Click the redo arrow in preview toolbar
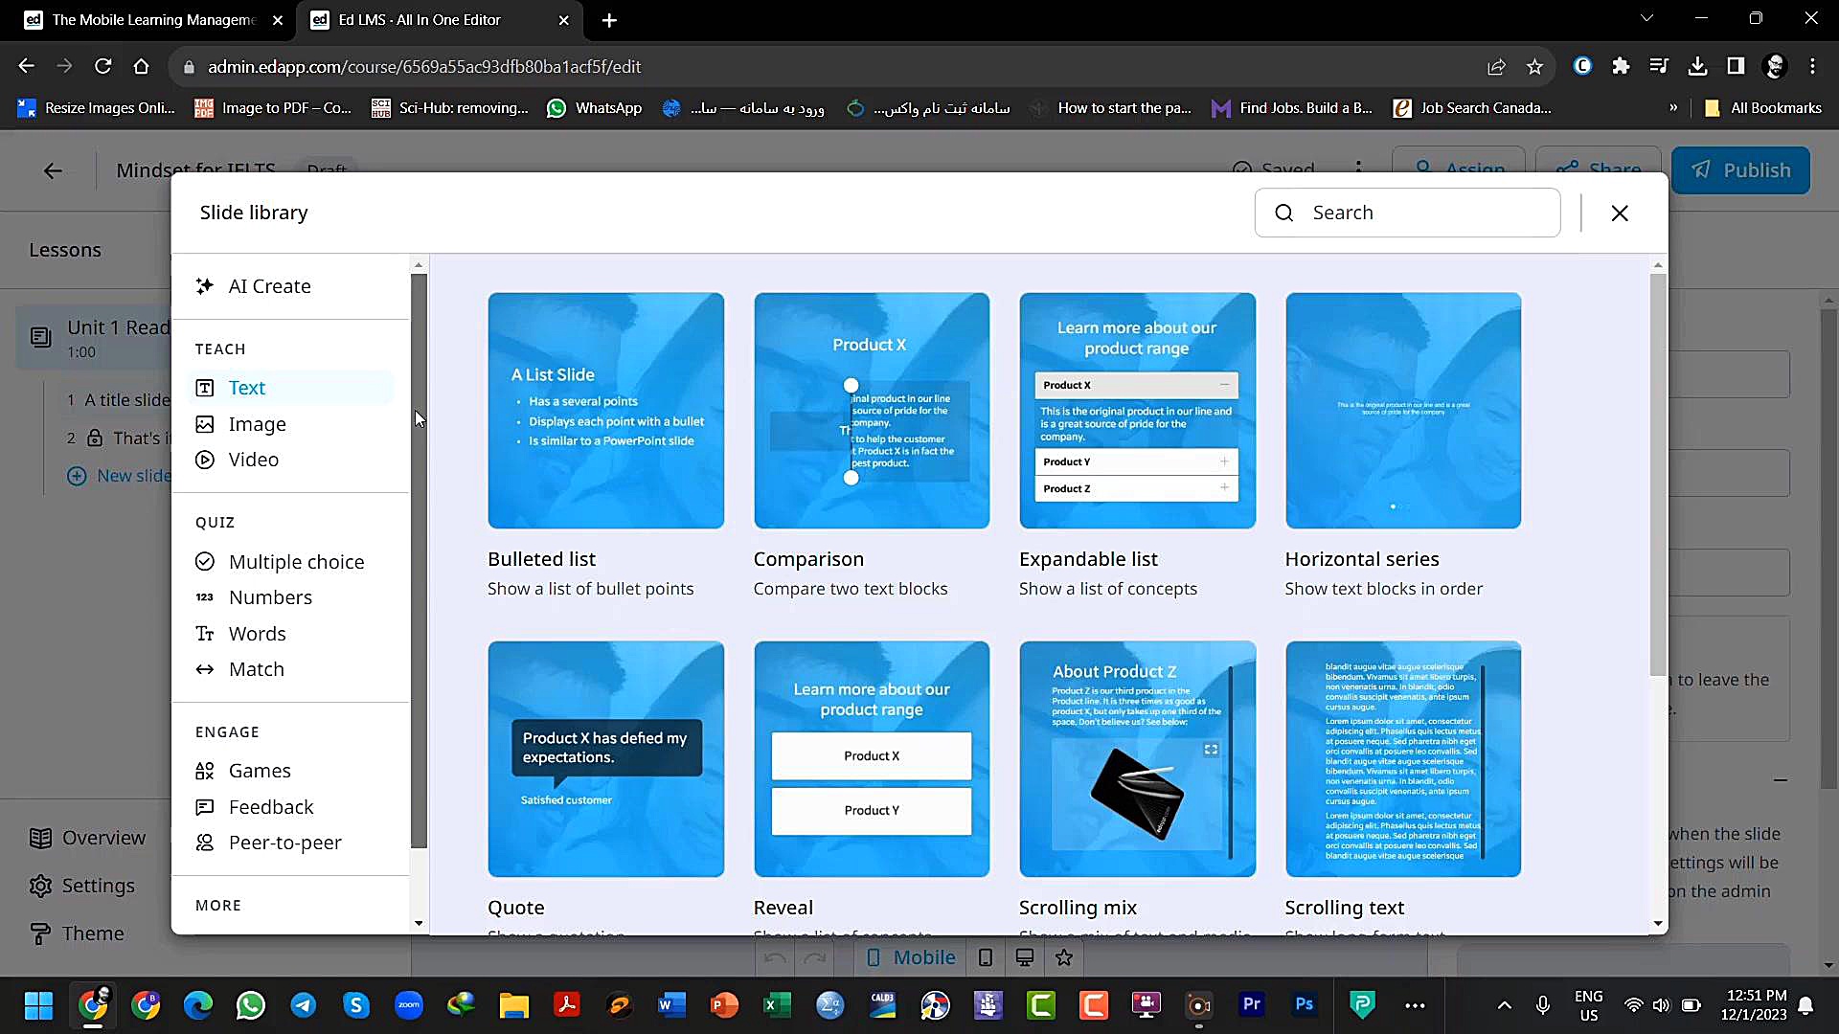Screen dimensions: 1839x1034 coord(815,957)
